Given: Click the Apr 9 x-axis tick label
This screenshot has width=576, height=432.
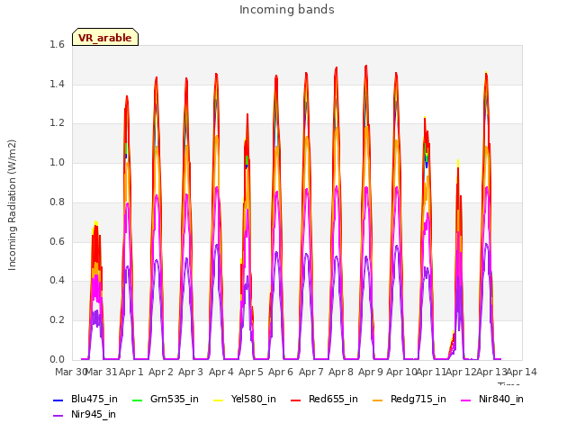Looking at the screenshot, I should tap(371, 372).
